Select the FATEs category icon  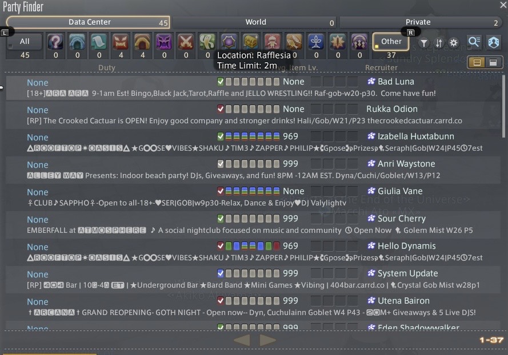click(x=229, y=42)
